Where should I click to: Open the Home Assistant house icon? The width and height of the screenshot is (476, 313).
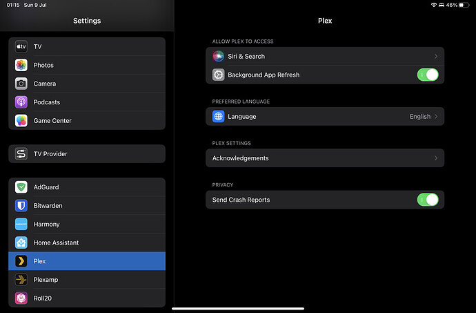tap(21, 243)
